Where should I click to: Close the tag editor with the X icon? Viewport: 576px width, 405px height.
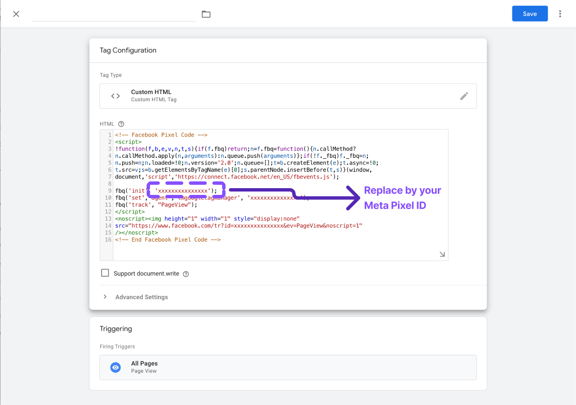[16, 14]
